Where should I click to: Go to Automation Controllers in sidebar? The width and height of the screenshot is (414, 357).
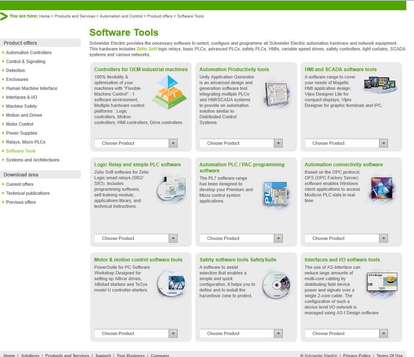(29, 52)
